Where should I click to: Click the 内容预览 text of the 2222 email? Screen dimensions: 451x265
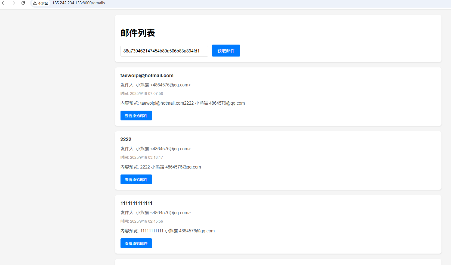click(x=160, y=167)
